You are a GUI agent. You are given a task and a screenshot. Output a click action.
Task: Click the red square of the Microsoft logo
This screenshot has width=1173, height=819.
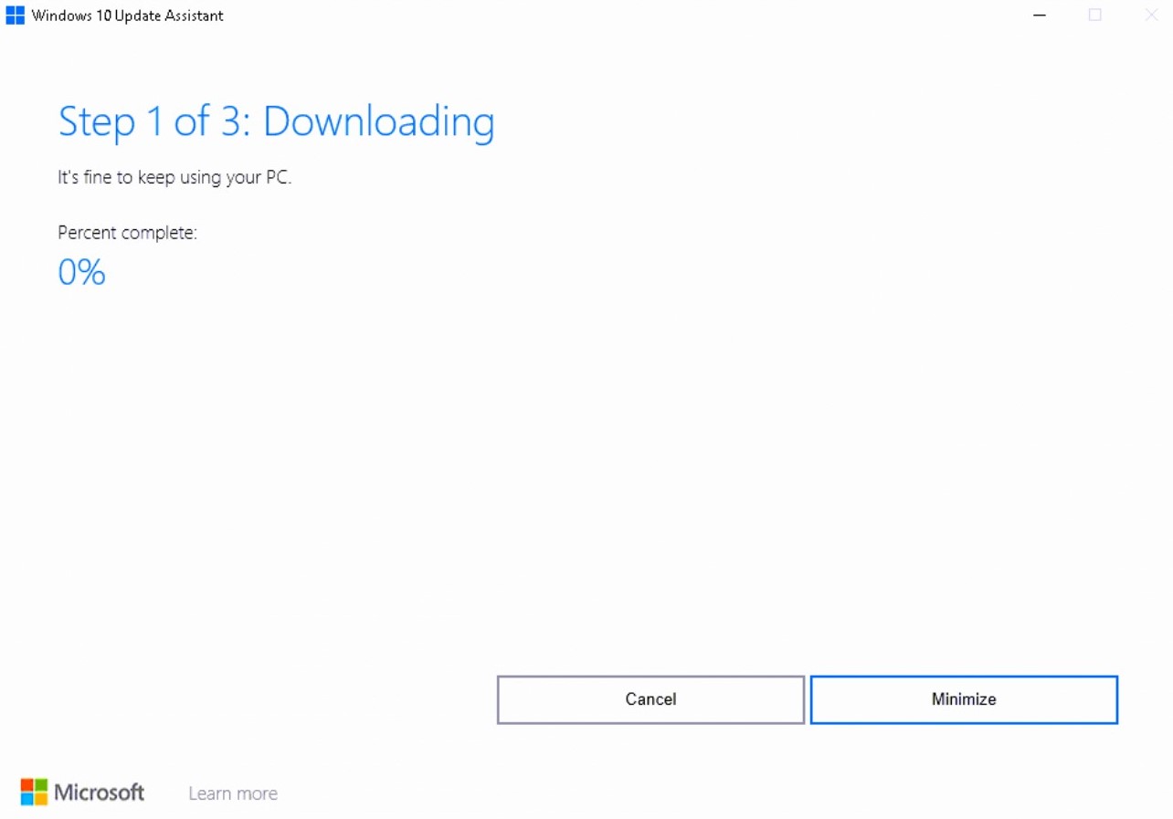tap(26, 784)
